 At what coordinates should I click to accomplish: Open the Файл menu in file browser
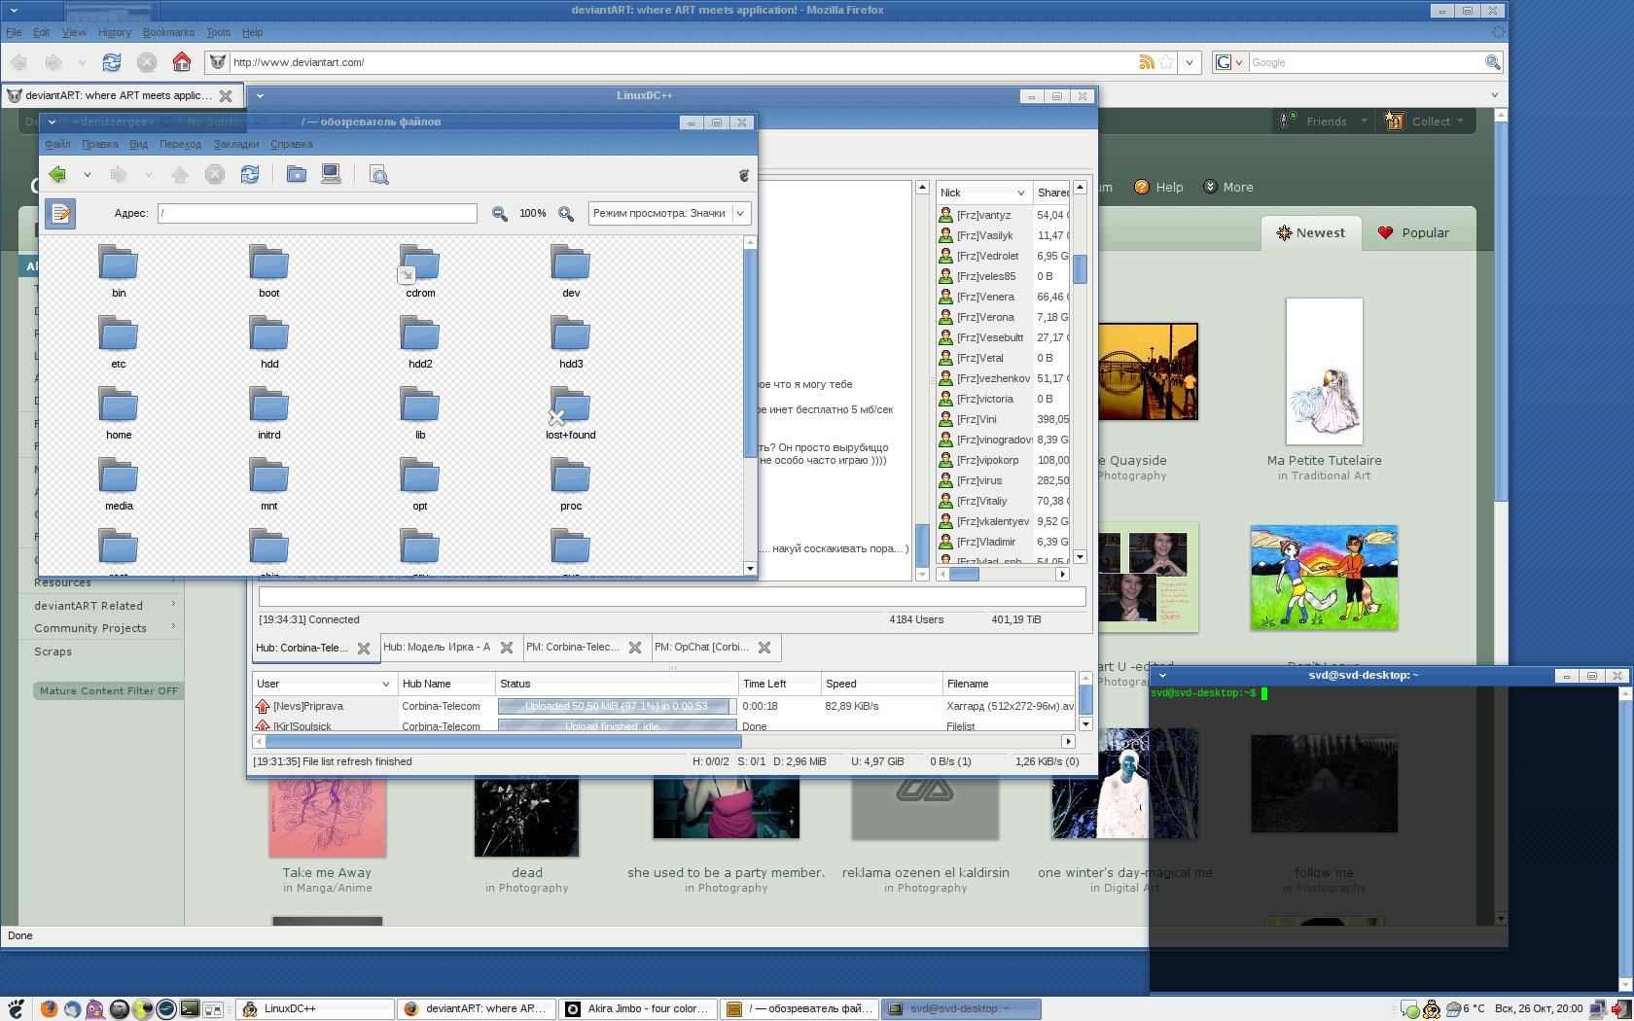(58, 144)
